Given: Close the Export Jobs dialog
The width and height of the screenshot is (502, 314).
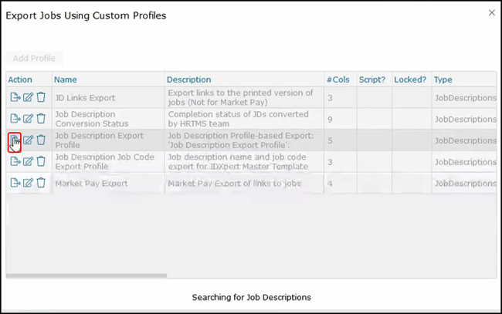Looking at the screenshot, I should pyautogui.click(x=492, y=13).
